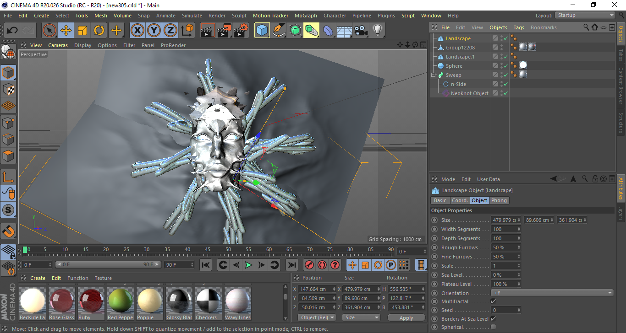Add a Cube primitive object
This screenshot has height=333, width=626.
coord(262,31)
